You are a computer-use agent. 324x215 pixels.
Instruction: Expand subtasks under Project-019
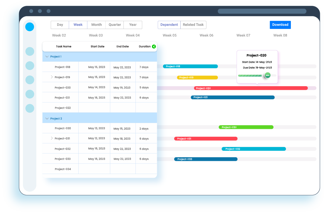point(52,77)
